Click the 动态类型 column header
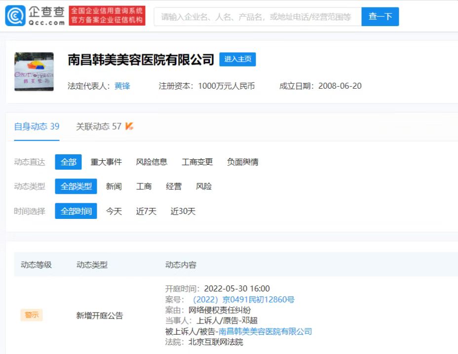This screenshot has height=354, width=458. click(x=92, y=265)
